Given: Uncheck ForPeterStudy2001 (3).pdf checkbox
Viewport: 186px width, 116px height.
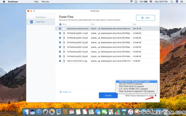Looking at the screenshot, I should click(x=60, y=42).
